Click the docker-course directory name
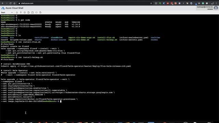This screenshot has height=123, width=219. [x=59, y=40]
